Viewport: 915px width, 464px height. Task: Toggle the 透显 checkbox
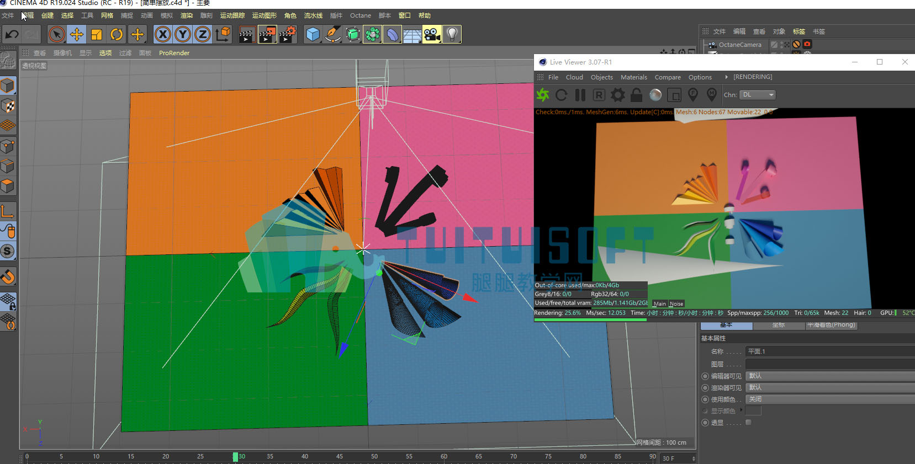point(748,423)
